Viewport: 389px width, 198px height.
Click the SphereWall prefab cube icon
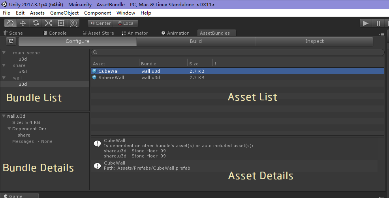tap(94, 78)
